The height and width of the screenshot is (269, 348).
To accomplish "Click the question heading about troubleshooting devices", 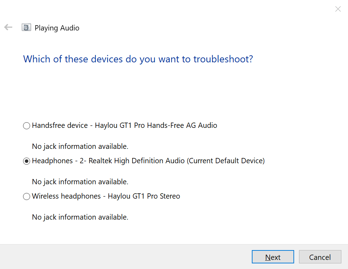I will tap(138, 59).
